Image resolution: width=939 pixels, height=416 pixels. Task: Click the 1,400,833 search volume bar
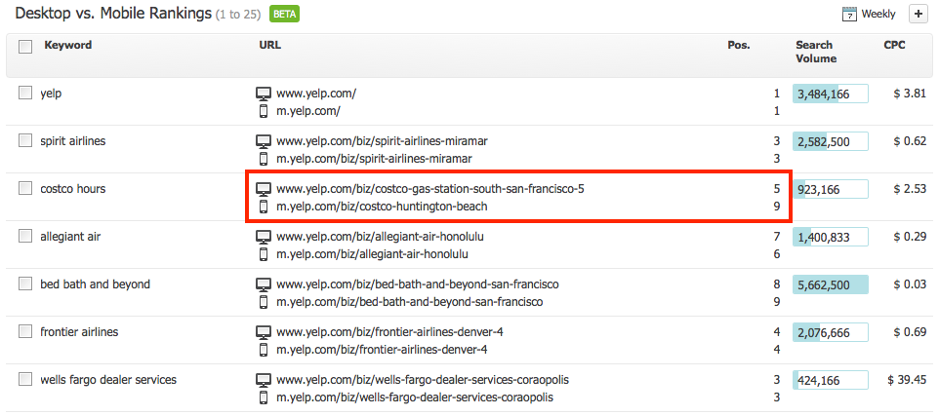pyautogui.click(x=830, y=238)
